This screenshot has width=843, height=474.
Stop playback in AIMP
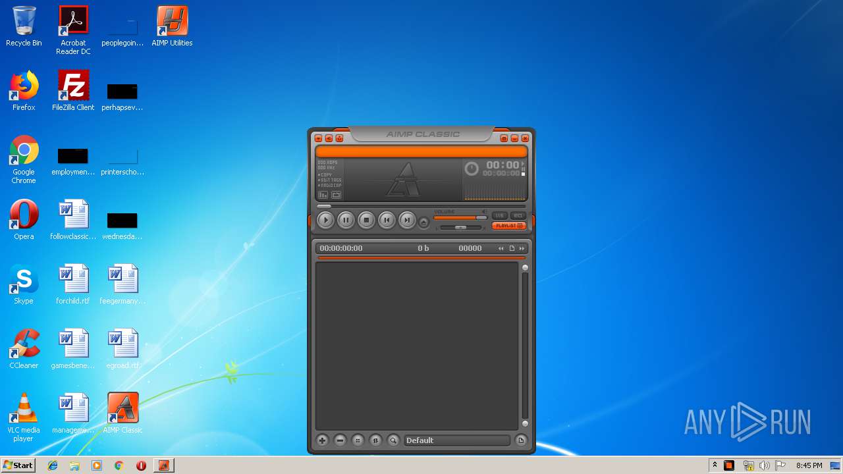(366, 220)
